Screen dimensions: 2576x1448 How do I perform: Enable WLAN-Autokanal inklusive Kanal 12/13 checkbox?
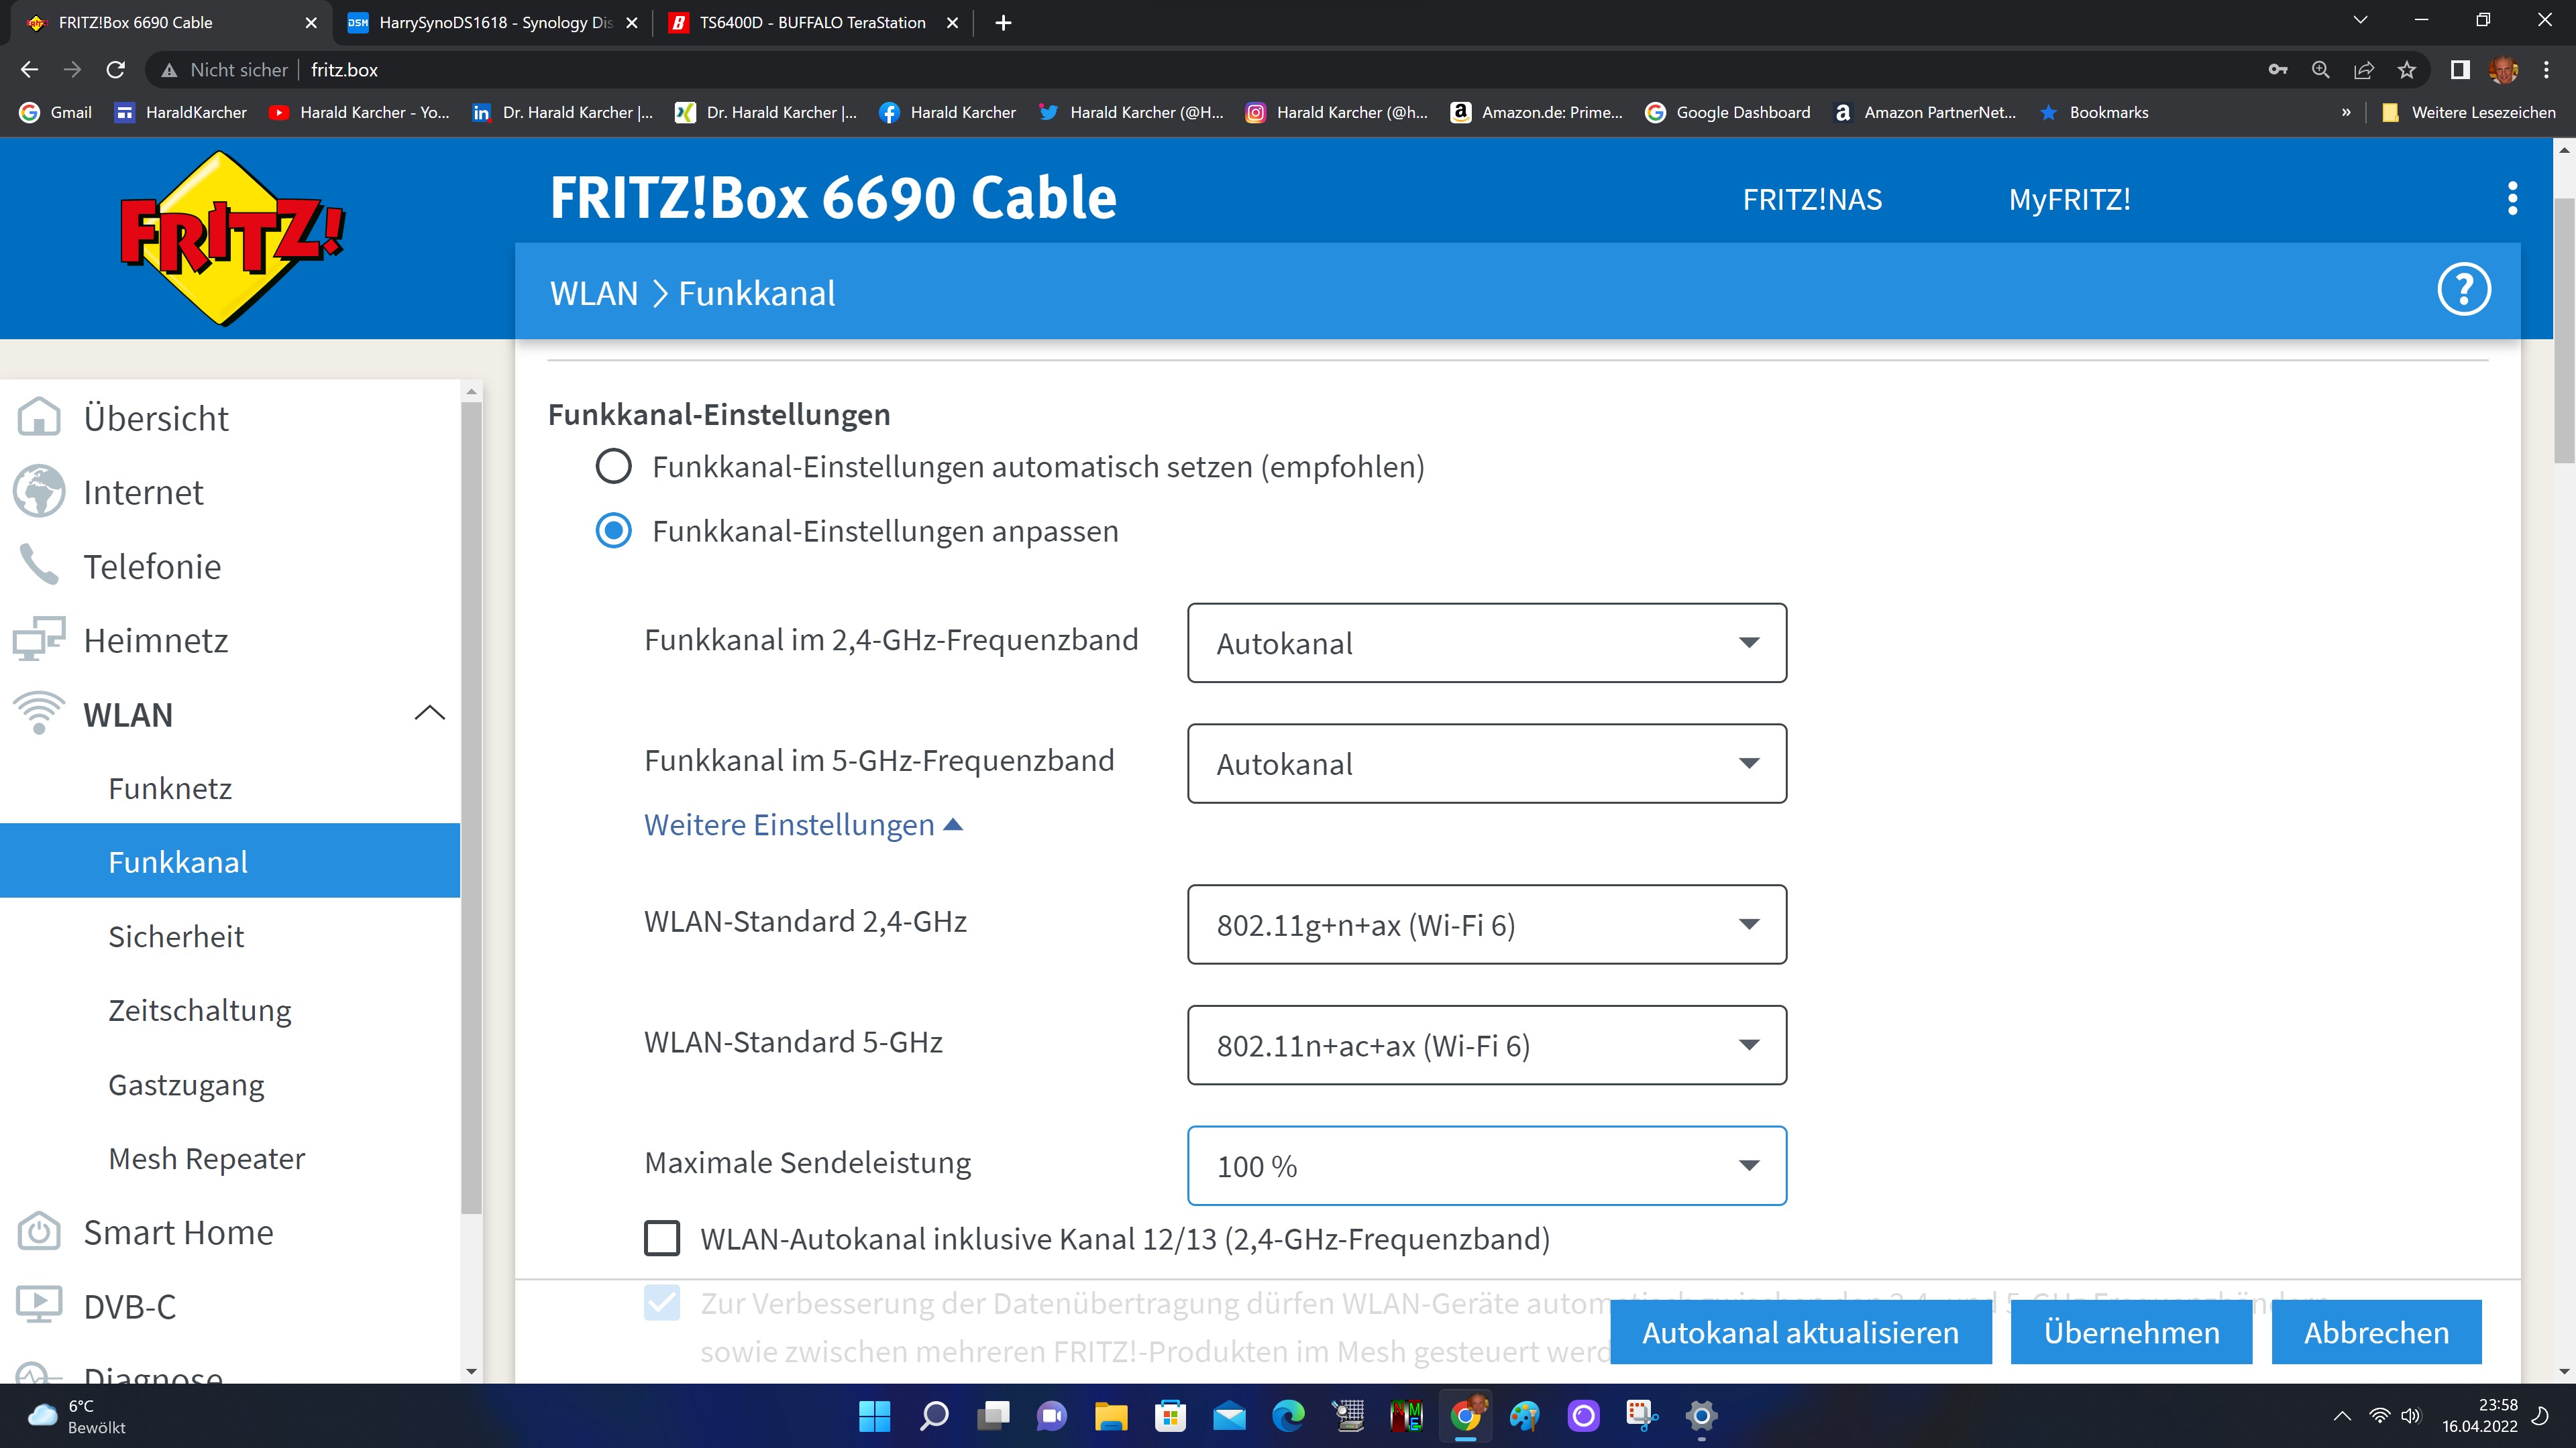(662, 1238)
